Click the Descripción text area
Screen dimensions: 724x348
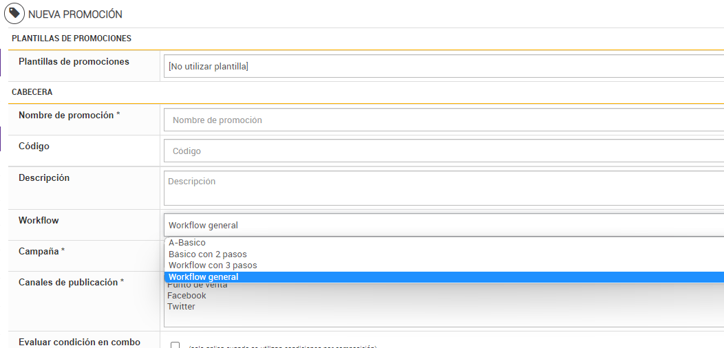pos(443,188)
